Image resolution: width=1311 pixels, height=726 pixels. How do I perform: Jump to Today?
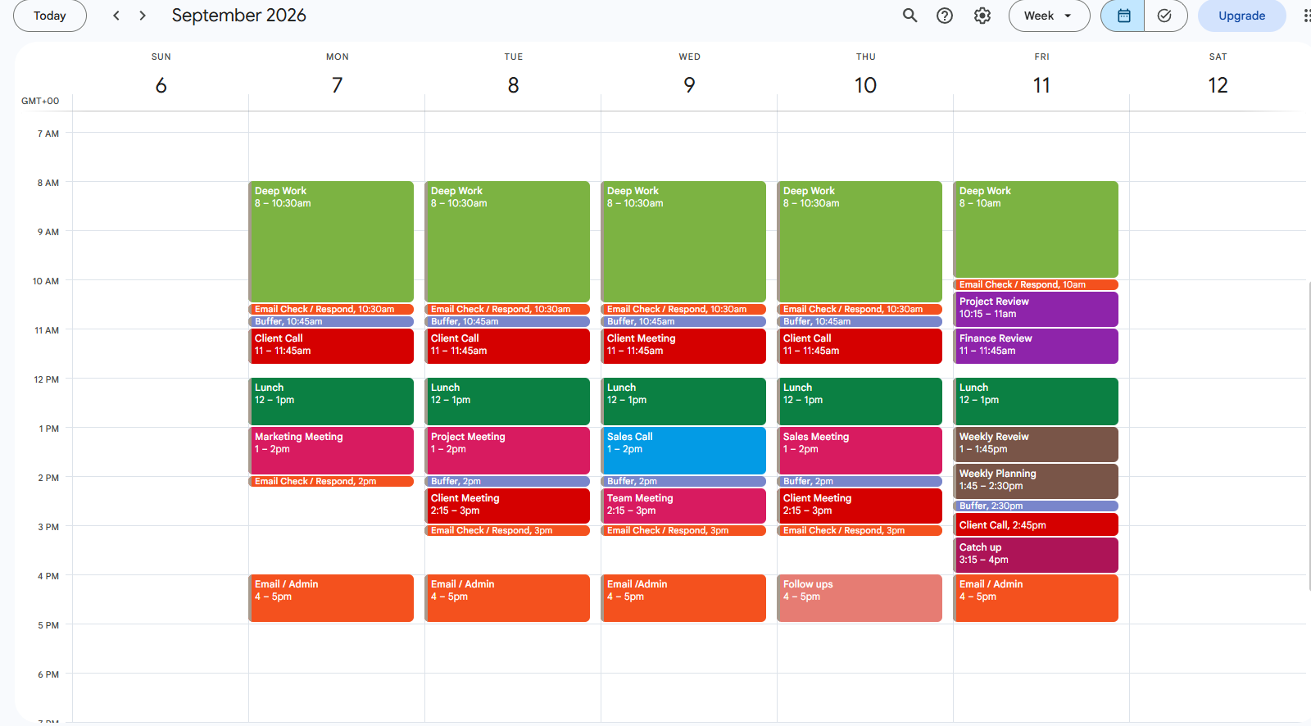click(50, 16)
